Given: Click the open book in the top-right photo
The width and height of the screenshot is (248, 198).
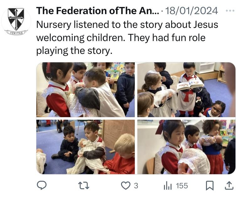Looking at the screenshot, I should (190, 85).
